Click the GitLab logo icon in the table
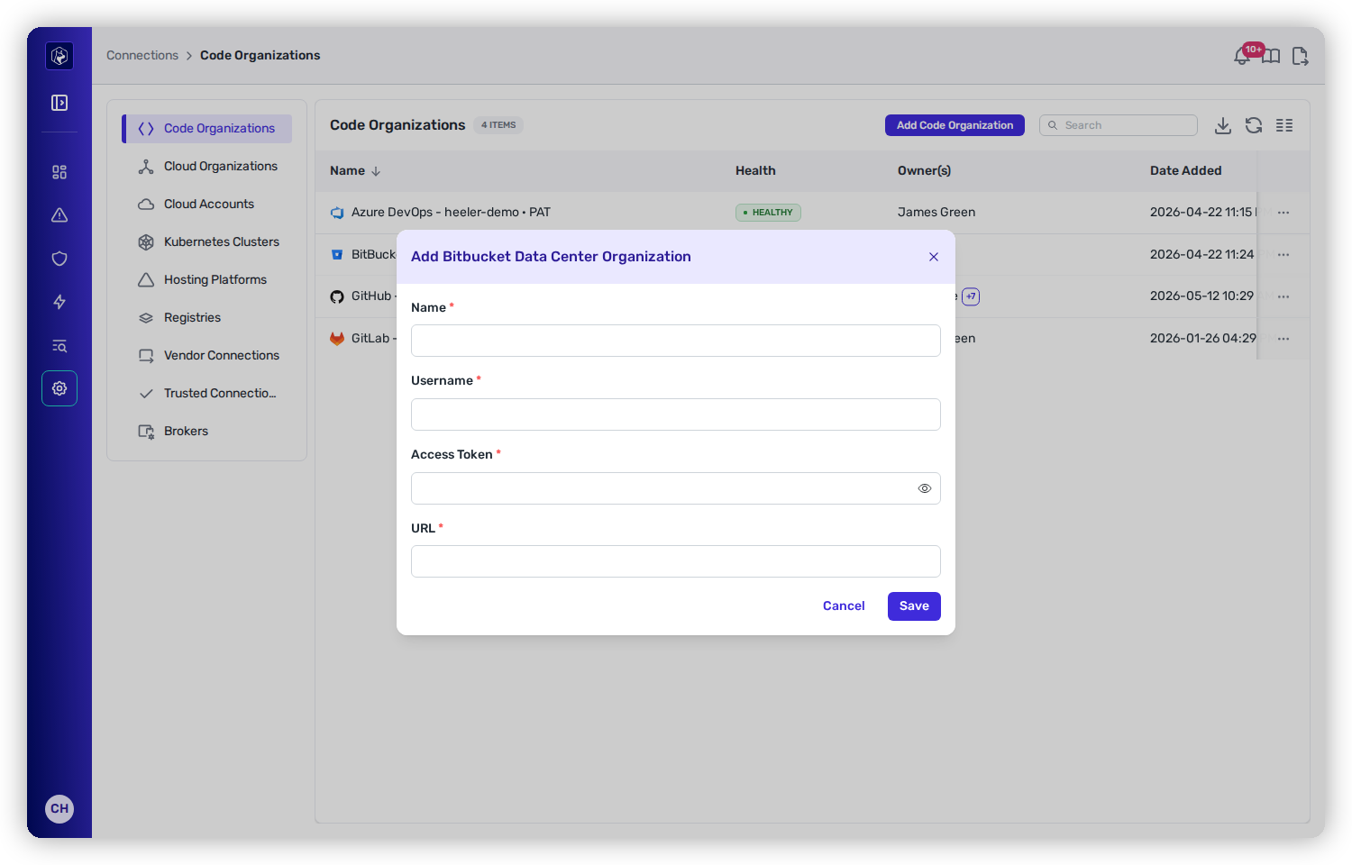 [x=337, y=339]
